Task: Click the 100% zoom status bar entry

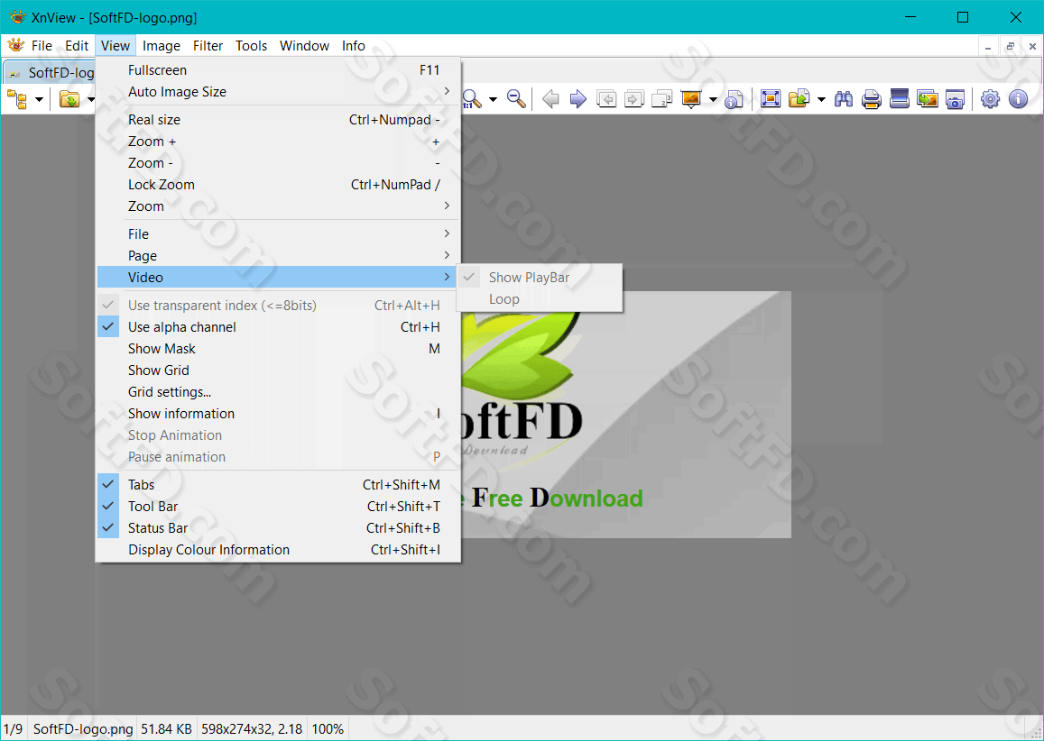Action: pyautogui.click(x=328, y=729)
